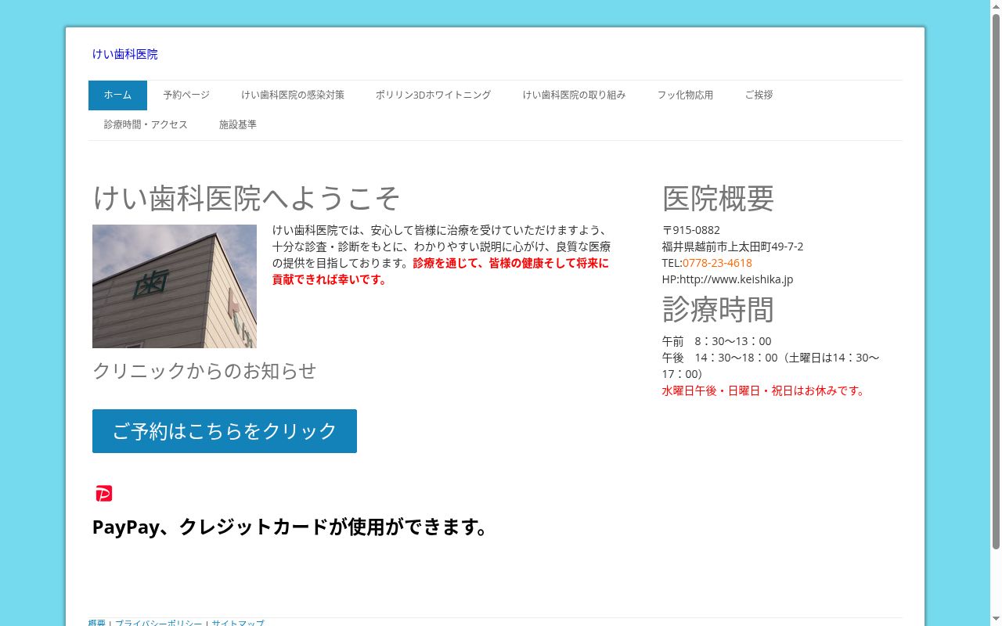The height and width of the screenshot is (626, 1002).
Task: Call the phone number 0778-23-4618 link
Action: click(x=717, y=263)
